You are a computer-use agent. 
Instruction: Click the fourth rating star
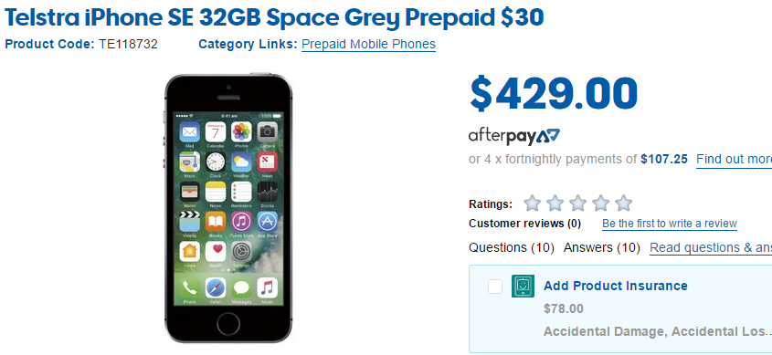(x=600, y=203)
